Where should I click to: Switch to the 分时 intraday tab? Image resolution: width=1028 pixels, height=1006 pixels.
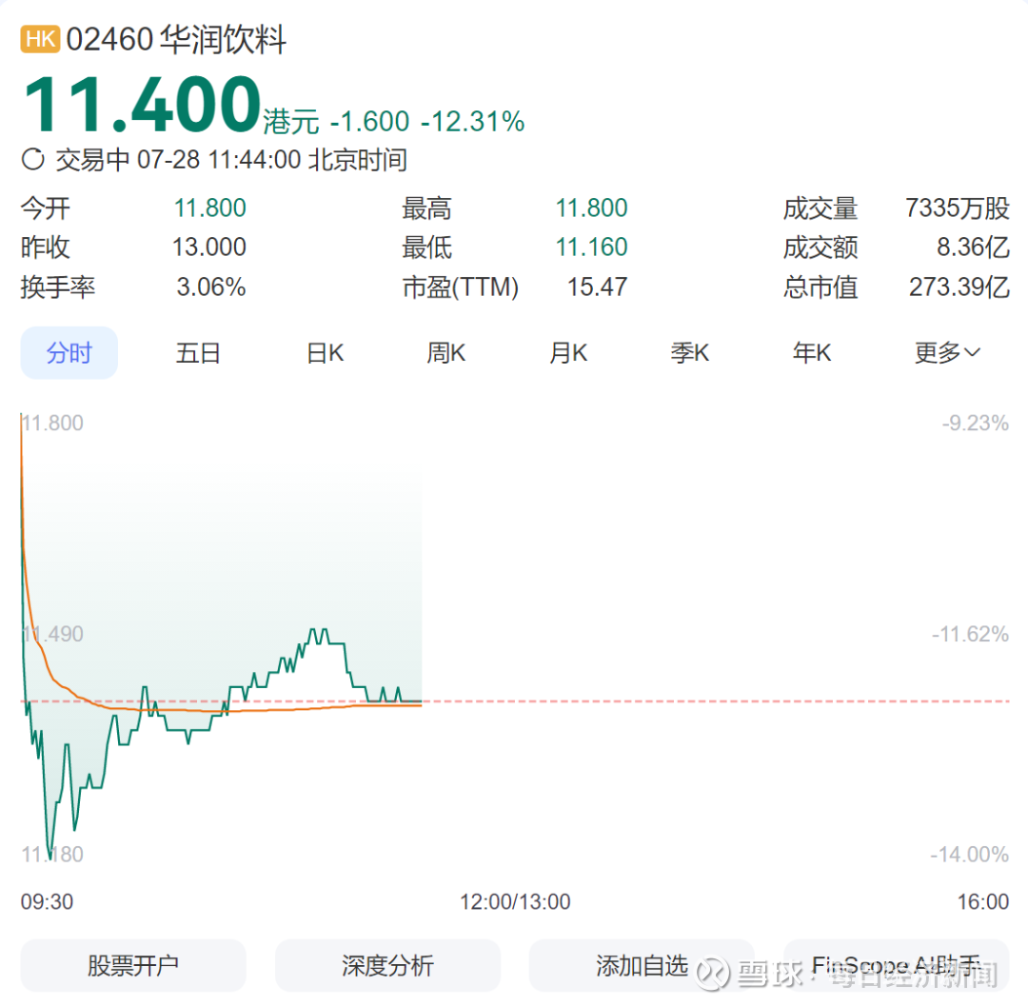[x=69, y=353]
